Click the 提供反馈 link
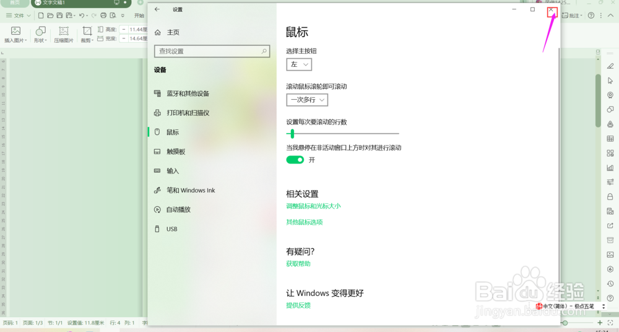This screenshot has height=332, width=619. [298, 305]
